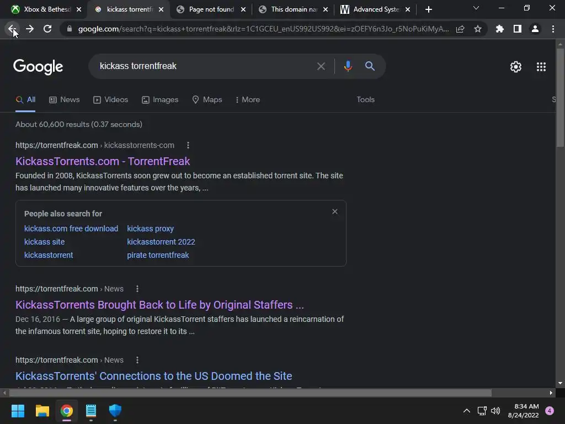Open Windows Security shield in taskbar
This screenshot has height=424, width=565.
tap(115, 411)
